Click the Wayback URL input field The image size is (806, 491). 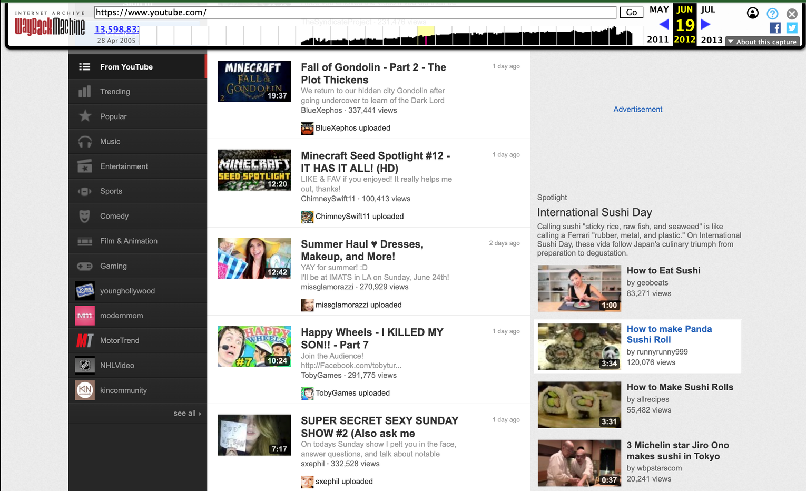355,12
